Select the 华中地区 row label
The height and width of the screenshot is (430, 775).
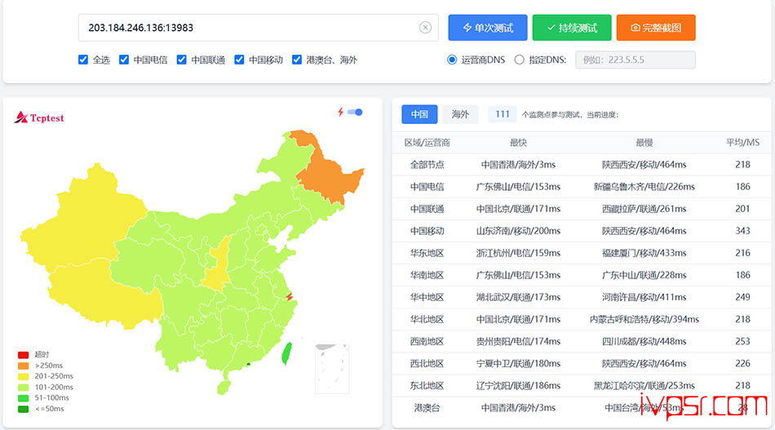coord(427,297)
